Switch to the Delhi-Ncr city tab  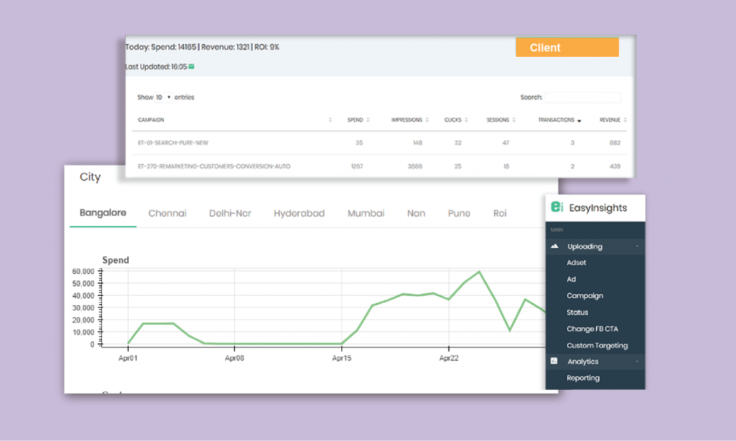pos(230,213)
